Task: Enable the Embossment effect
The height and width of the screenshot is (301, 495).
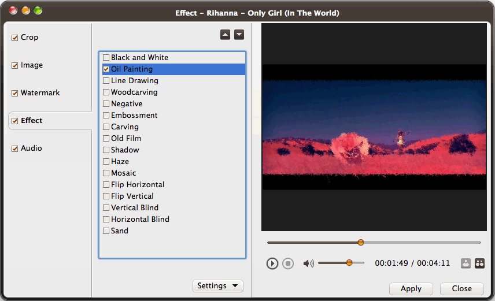Action: [x=106, y=115]
